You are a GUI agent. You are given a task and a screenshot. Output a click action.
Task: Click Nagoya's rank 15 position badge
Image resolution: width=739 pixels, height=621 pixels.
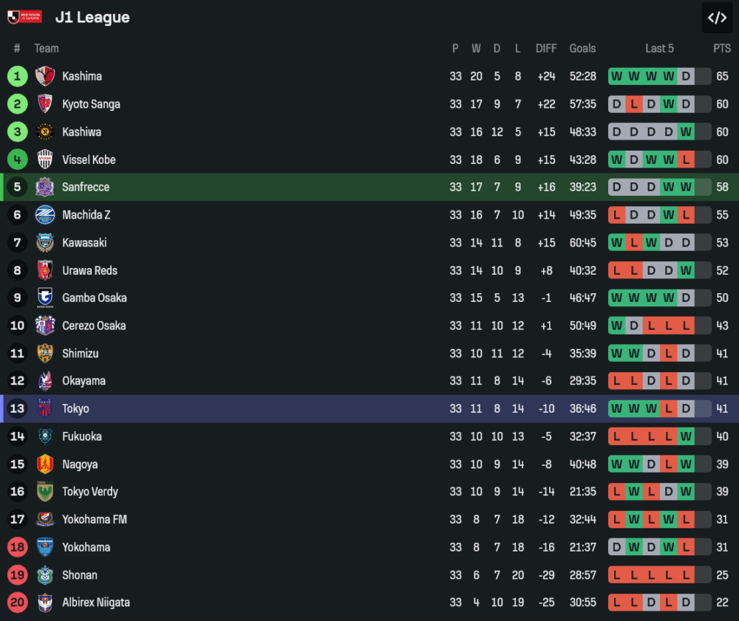point(18,464)
